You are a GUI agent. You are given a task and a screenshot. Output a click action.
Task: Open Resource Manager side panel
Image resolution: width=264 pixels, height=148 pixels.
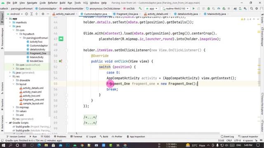(x=2, y=39)
